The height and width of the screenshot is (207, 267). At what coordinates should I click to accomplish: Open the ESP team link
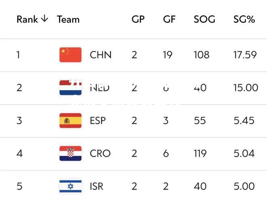pos(98,120)
